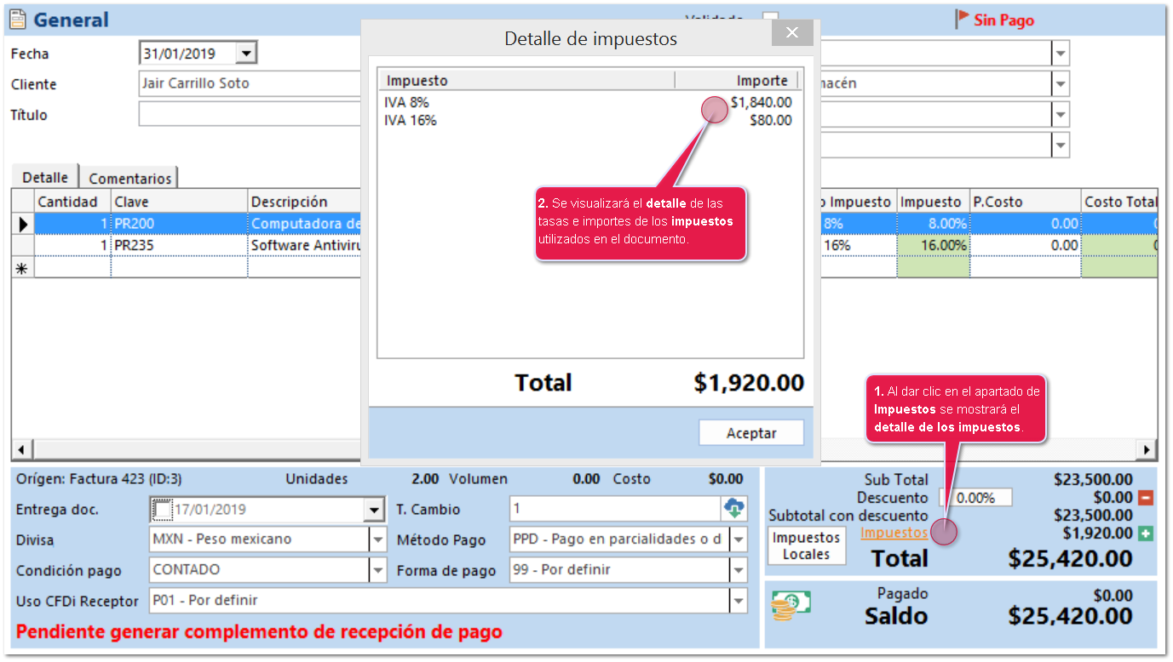Image resolution: width=1173 pixels, height=662 pixels.
Task: Close the Detalle de impuestos dialog
Action: pos(792,33)
